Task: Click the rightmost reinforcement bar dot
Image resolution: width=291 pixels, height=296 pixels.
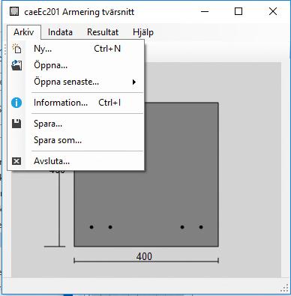Action: [x=201, y=227]
